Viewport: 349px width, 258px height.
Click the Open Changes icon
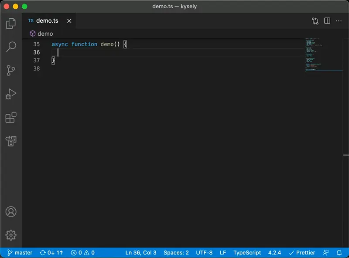[x=315, y=20]
